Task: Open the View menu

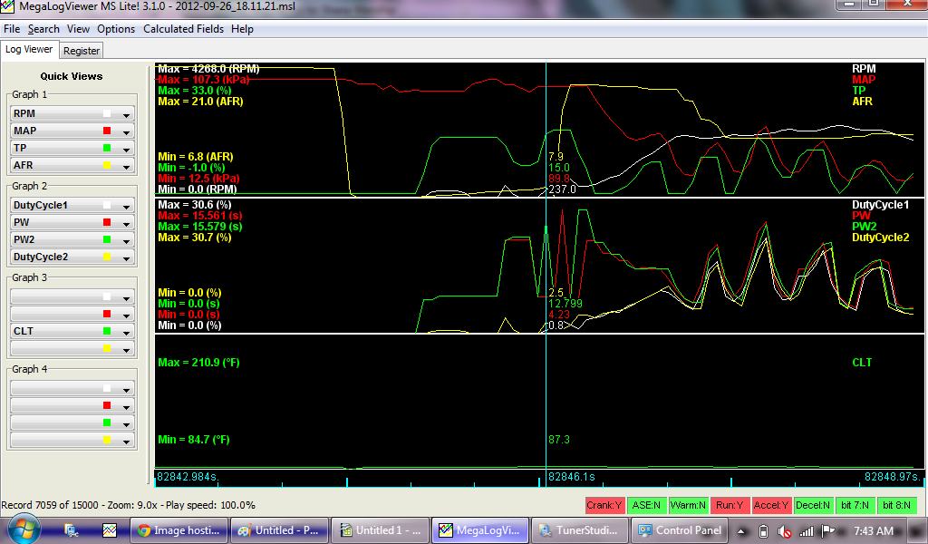Action: [x=78, y=29]
